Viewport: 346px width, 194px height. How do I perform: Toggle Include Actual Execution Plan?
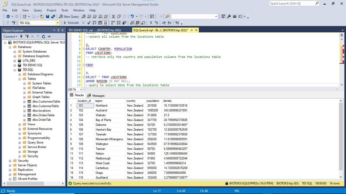pyautogui.click(x=113, y=23)
